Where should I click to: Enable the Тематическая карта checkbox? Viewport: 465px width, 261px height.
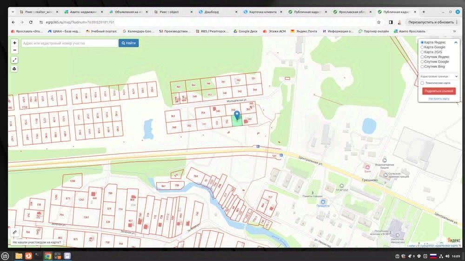(422, 83)
